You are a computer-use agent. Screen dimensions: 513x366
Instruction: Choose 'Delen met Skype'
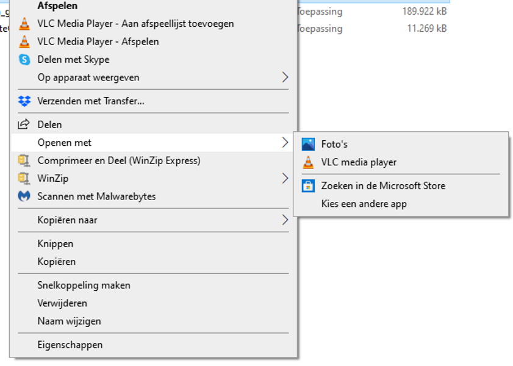(x=154, y=60)
